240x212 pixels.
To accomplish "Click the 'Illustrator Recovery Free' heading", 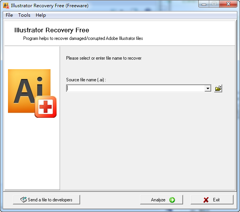I will 52,30.
